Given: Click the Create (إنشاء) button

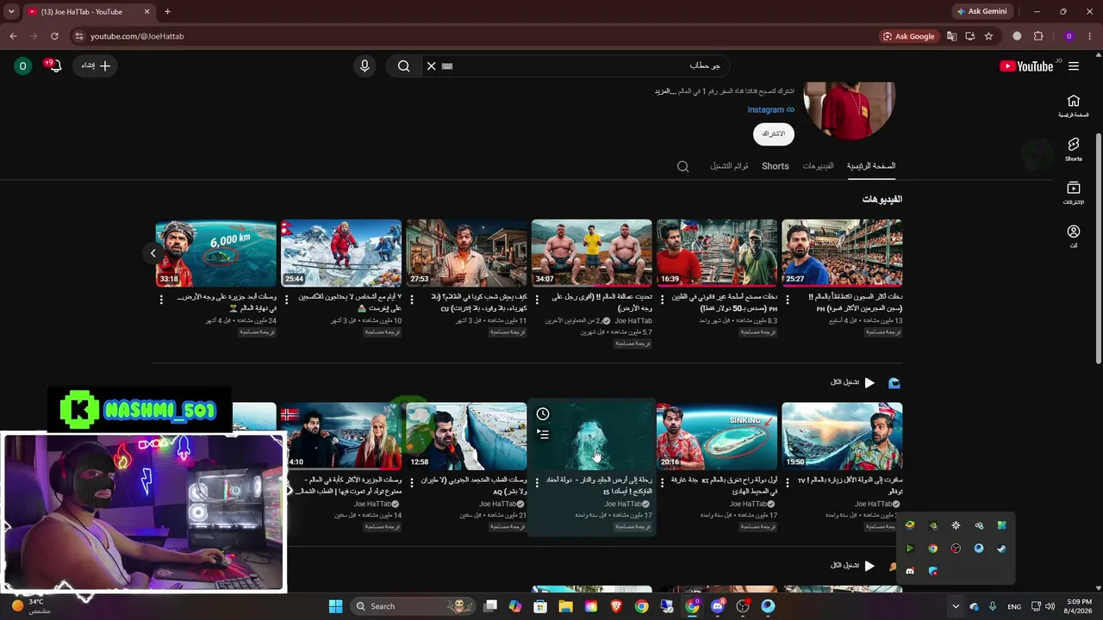Looking at the screenshot, I should [x=95, y=66].
